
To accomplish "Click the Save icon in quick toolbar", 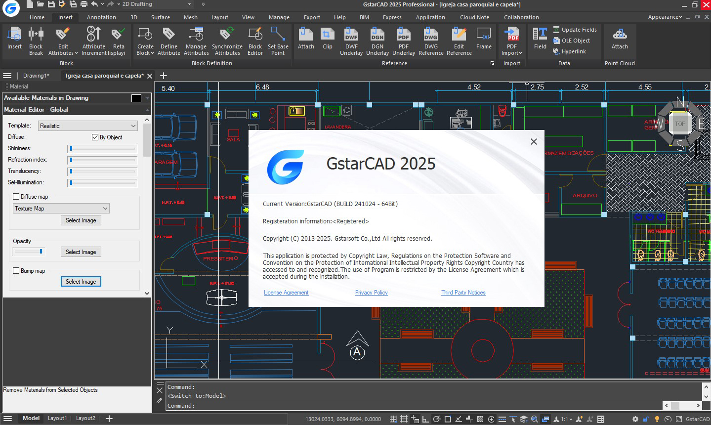I will pyautogui.click(x=51, y=4).
